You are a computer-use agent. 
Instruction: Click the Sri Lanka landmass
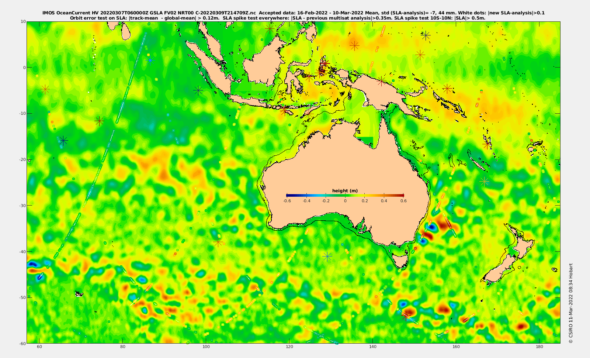click(126, 32)
